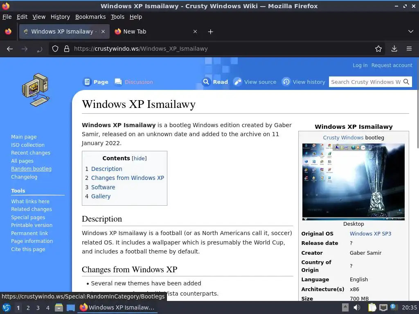
Task: Click What links here
Action: 30,201
